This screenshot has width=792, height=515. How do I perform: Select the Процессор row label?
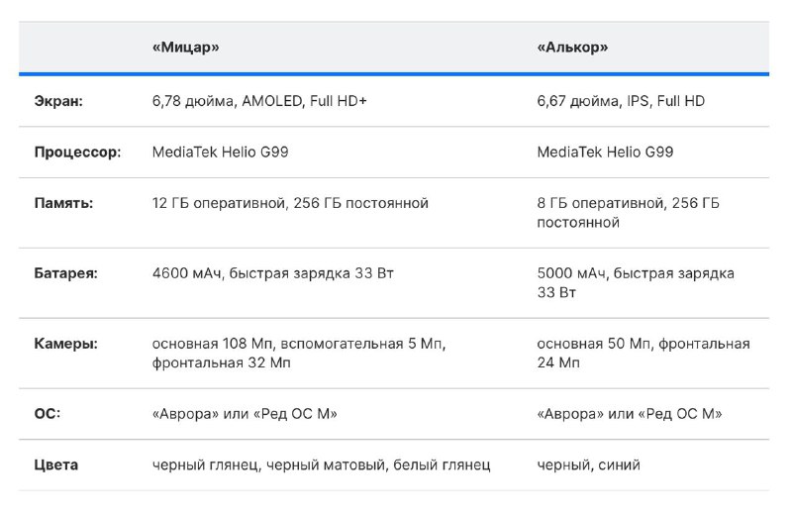(x=77, y=153)
